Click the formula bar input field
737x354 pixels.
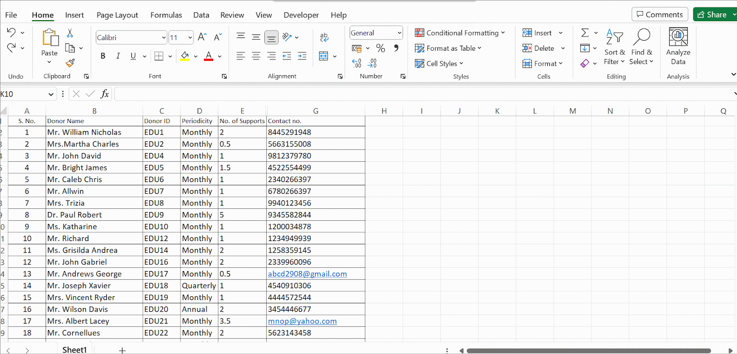415,94
